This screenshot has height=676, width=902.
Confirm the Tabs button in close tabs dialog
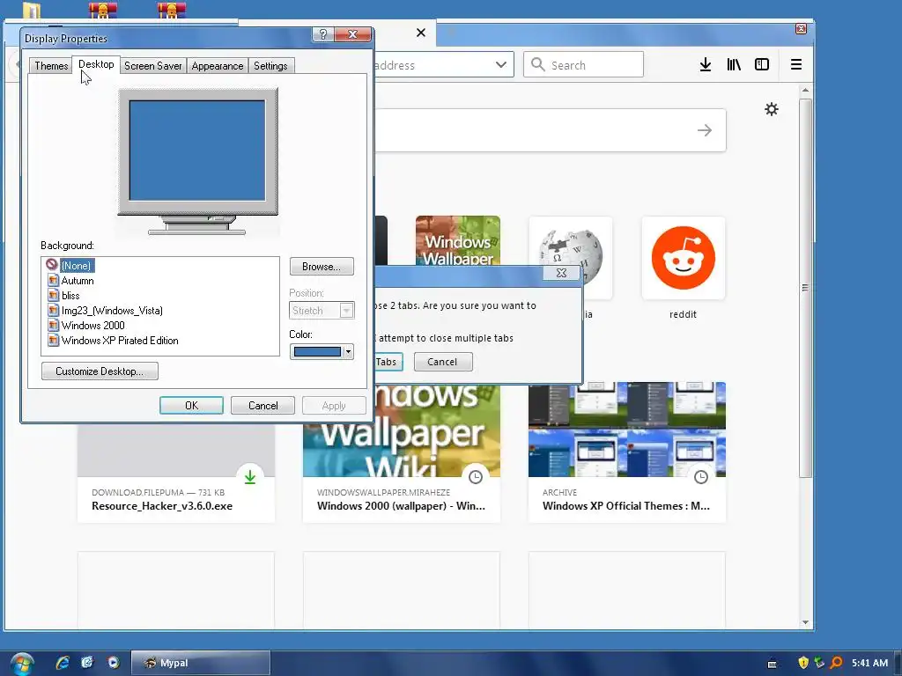tap(388, 362)
